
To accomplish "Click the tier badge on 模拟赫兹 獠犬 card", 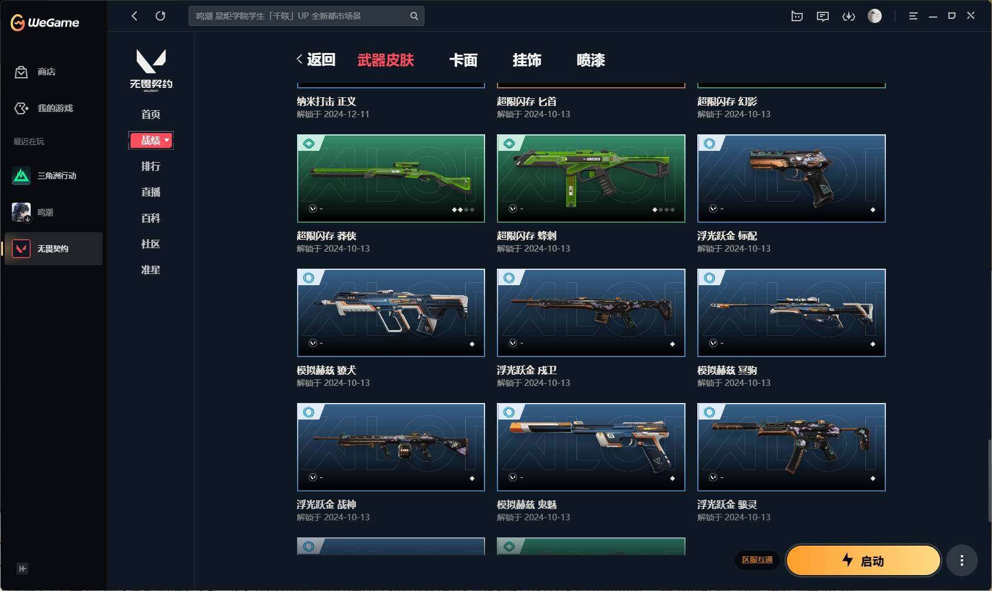I will point(309,278).
